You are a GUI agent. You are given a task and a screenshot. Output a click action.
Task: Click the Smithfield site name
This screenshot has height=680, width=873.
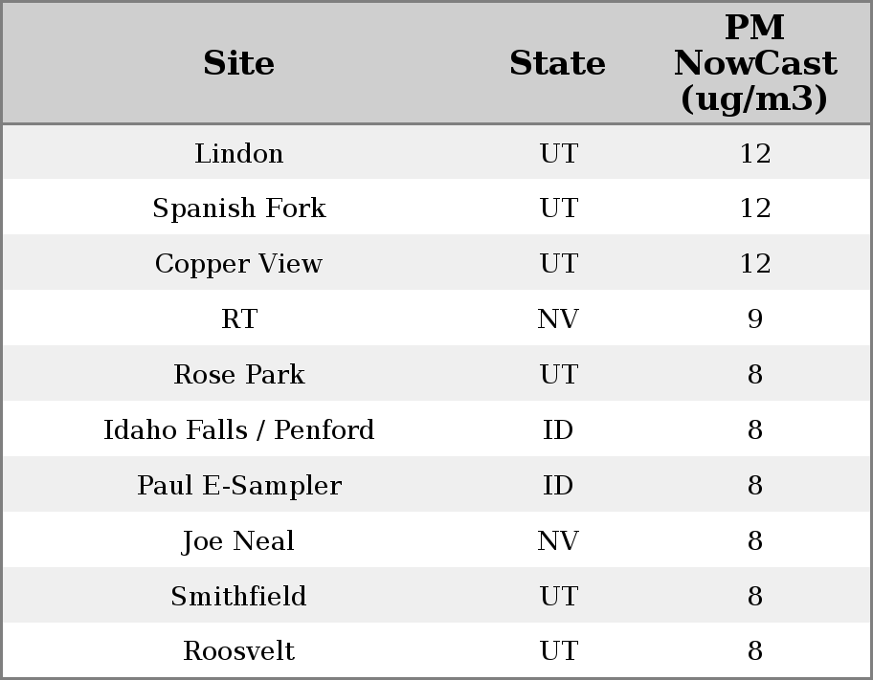(238, 597)
